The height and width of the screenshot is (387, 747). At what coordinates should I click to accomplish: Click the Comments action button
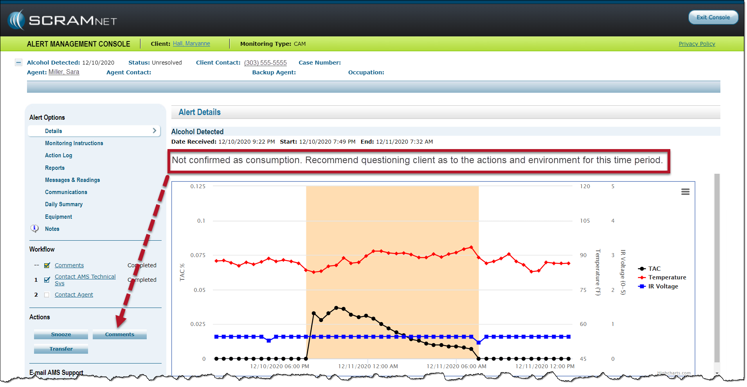tap(119, 335)
